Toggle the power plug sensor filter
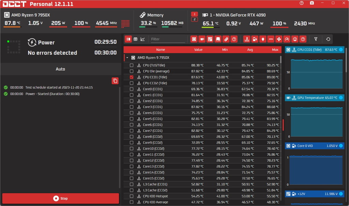Screen dimensions: 349x206 pos(263,39)
